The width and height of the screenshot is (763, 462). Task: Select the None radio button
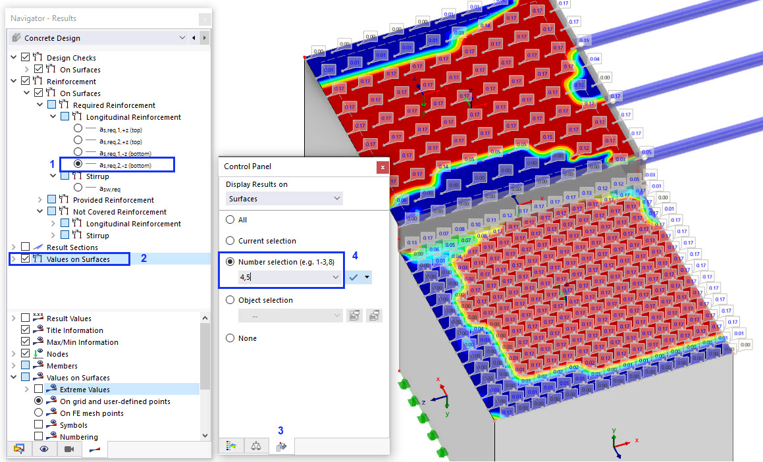pos(230,338)
